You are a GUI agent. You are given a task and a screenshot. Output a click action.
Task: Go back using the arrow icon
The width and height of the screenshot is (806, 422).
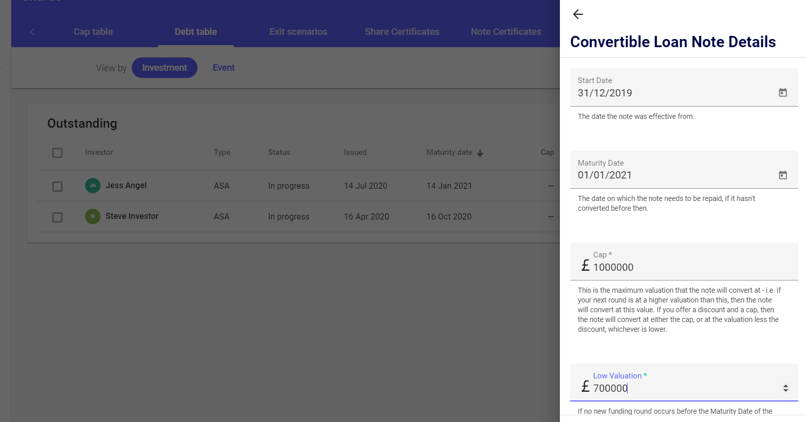tap(578, 14)
